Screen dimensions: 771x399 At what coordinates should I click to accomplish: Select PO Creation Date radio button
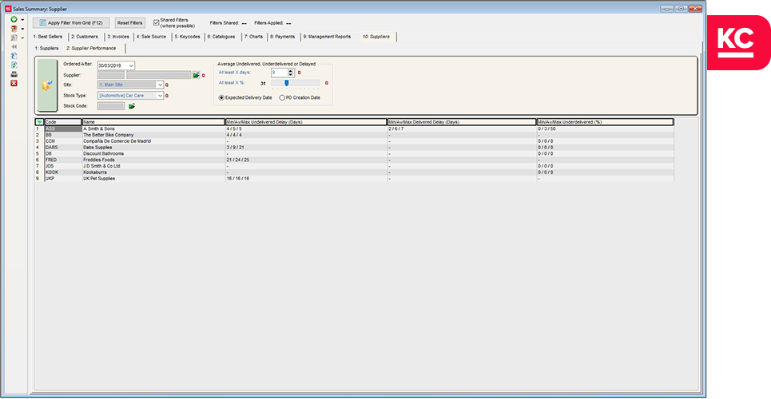pyautogui.click(x=282, y=98)
